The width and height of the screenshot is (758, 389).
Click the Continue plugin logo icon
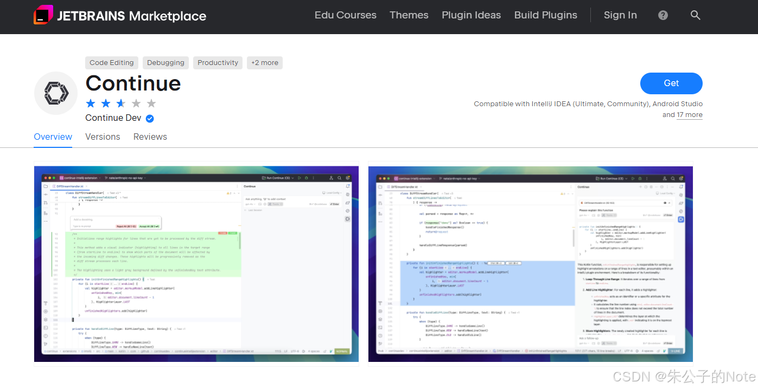point(55,93)
